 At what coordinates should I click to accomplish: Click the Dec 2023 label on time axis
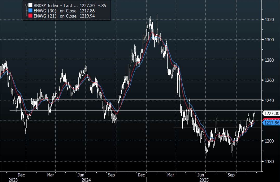pos(21,175)
